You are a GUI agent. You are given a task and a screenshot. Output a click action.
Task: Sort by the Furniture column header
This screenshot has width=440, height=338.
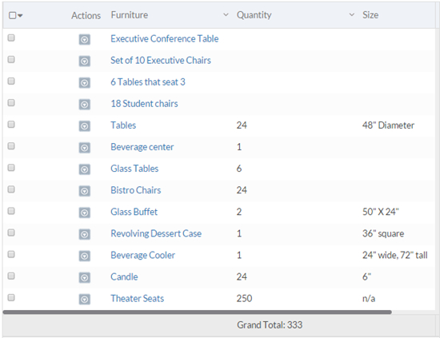coord(130,15)
